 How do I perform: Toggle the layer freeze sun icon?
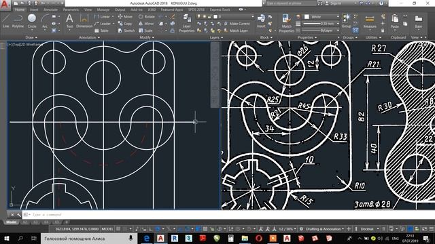click(x=204, y=16)
